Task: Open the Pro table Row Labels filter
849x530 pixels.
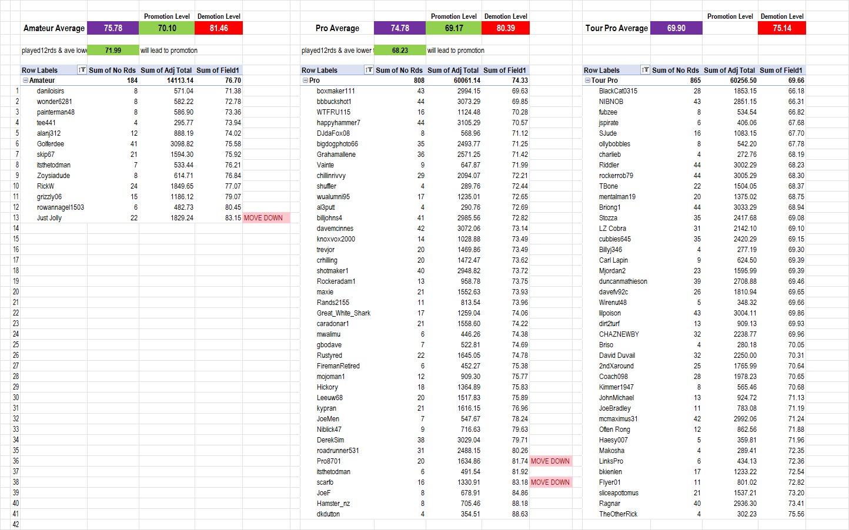Action: (x=369, y=70)
